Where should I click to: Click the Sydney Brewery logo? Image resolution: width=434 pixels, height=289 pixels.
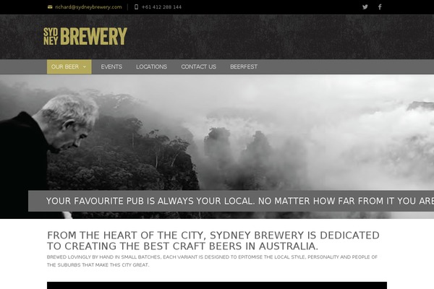tap(85, 36)
